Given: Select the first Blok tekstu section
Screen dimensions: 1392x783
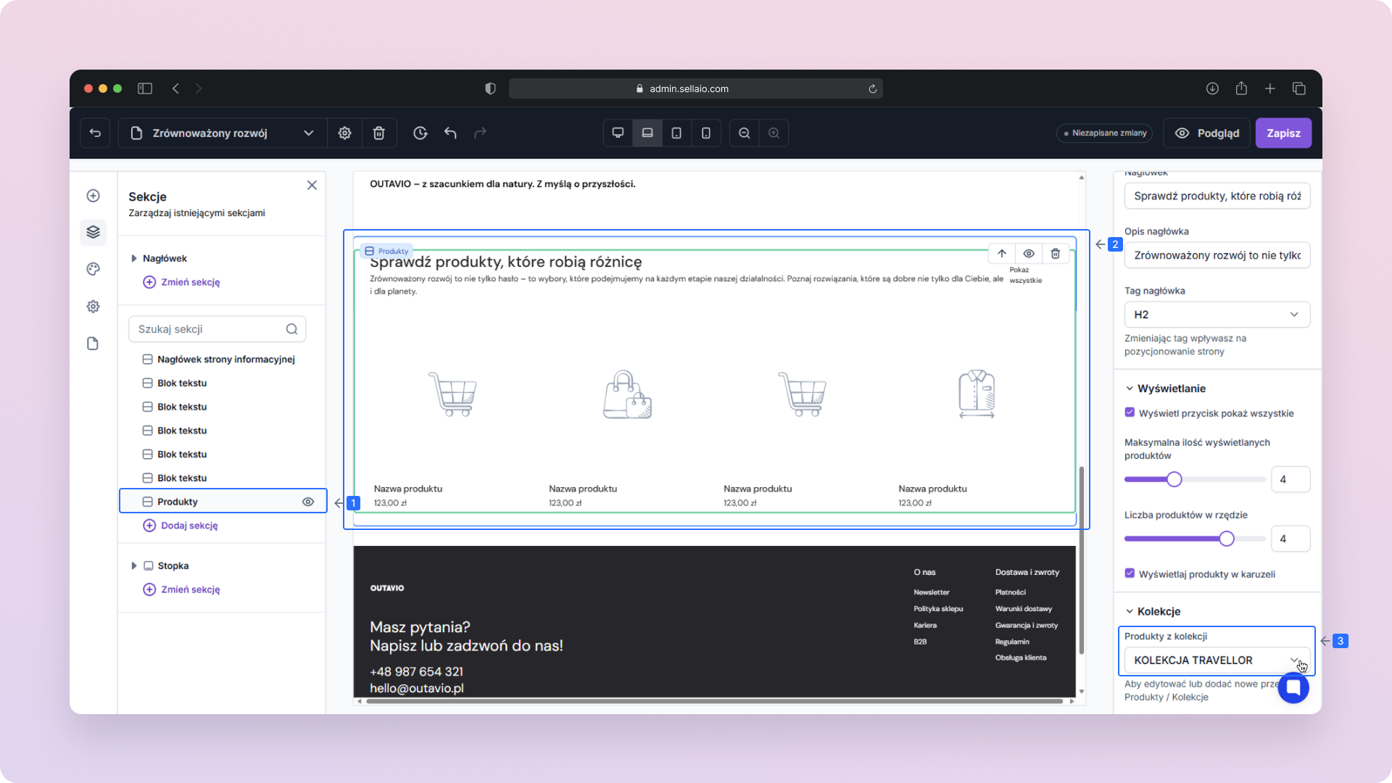Looking at the screenshot, I should [182, 384].
